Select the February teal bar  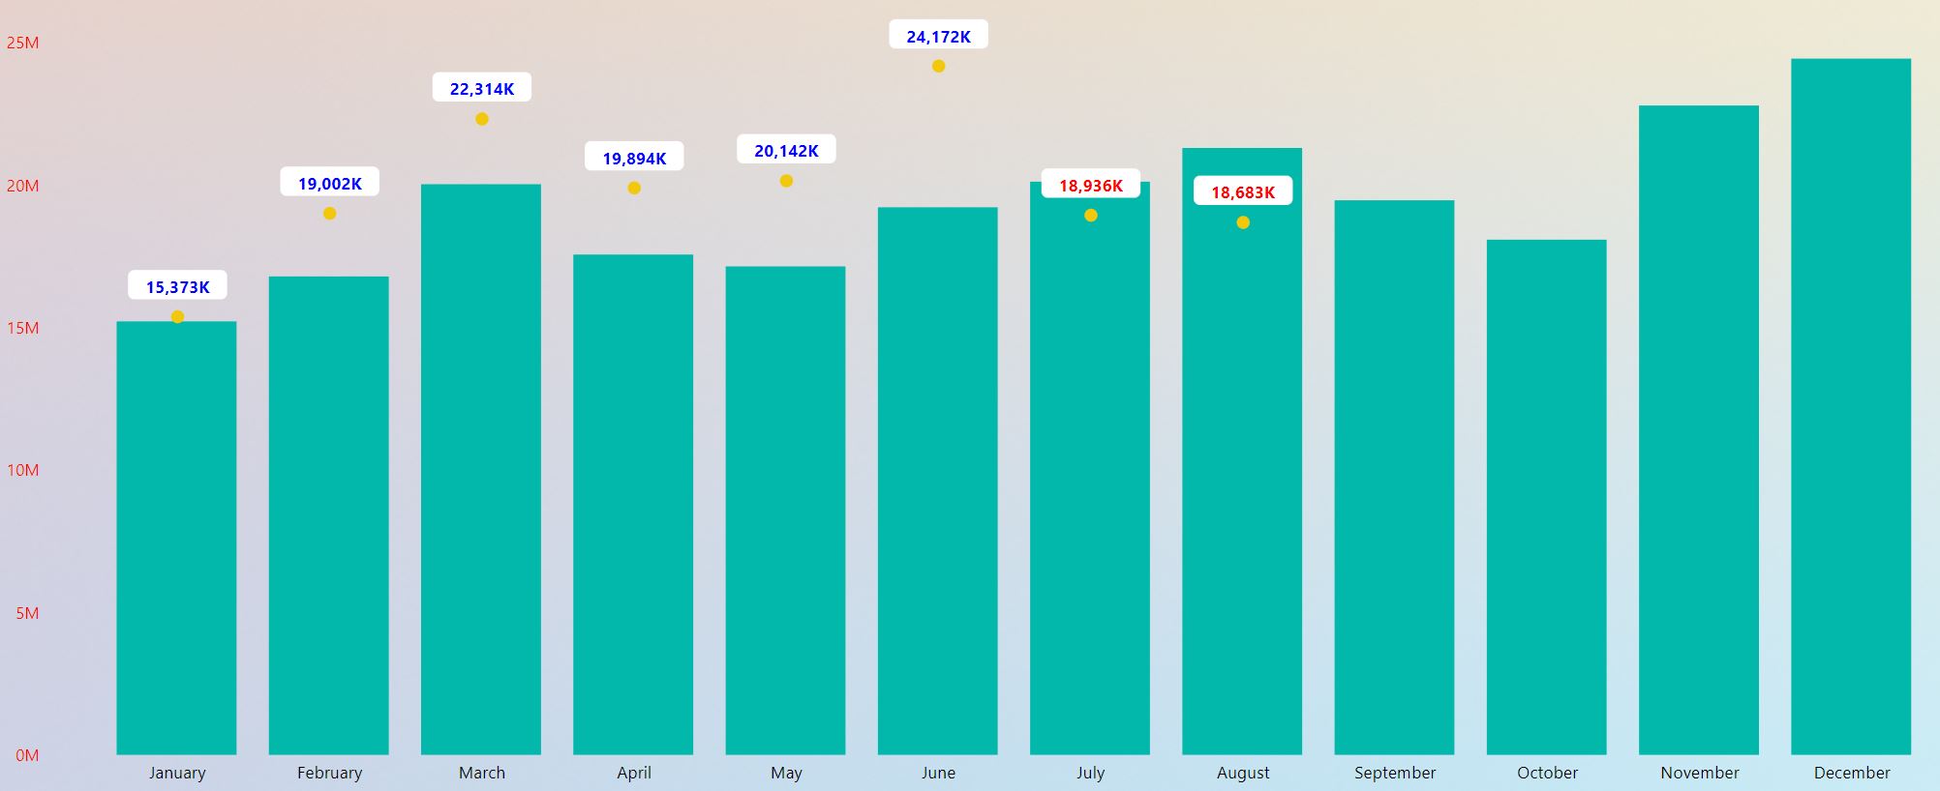[x=328, y=515]
